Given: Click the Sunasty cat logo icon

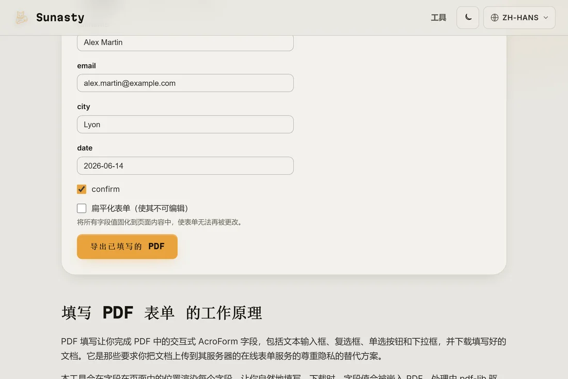Looking at the screenshot, I should pyautogui.click(x=21, y=18).
